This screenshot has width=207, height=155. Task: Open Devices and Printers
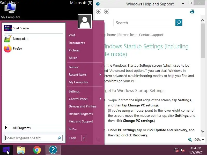(x=83, y=106)
